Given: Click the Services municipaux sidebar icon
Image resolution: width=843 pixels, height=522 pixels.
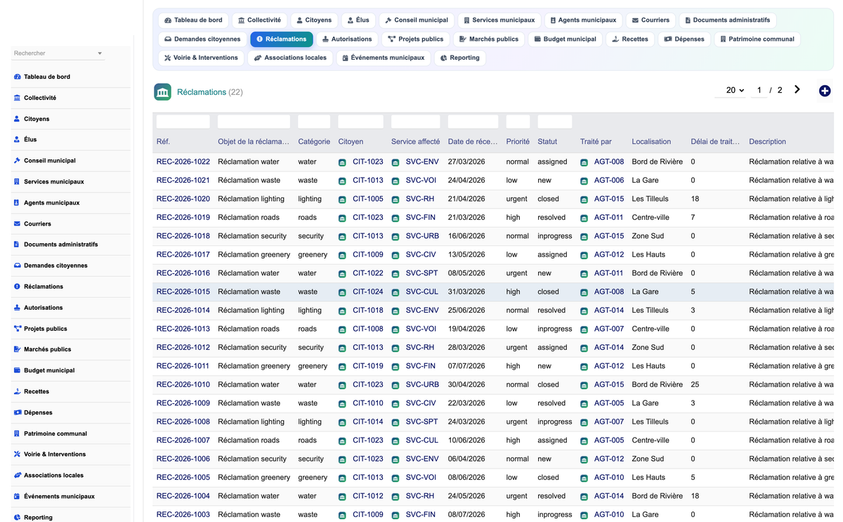Looking at the screenshot, I should 18,181.
